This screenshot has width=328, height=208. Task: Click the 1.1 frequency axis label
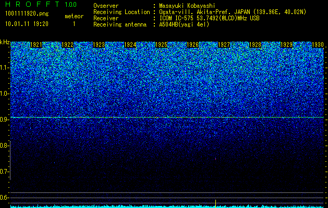pyautogui.click(x=5, y=68)
